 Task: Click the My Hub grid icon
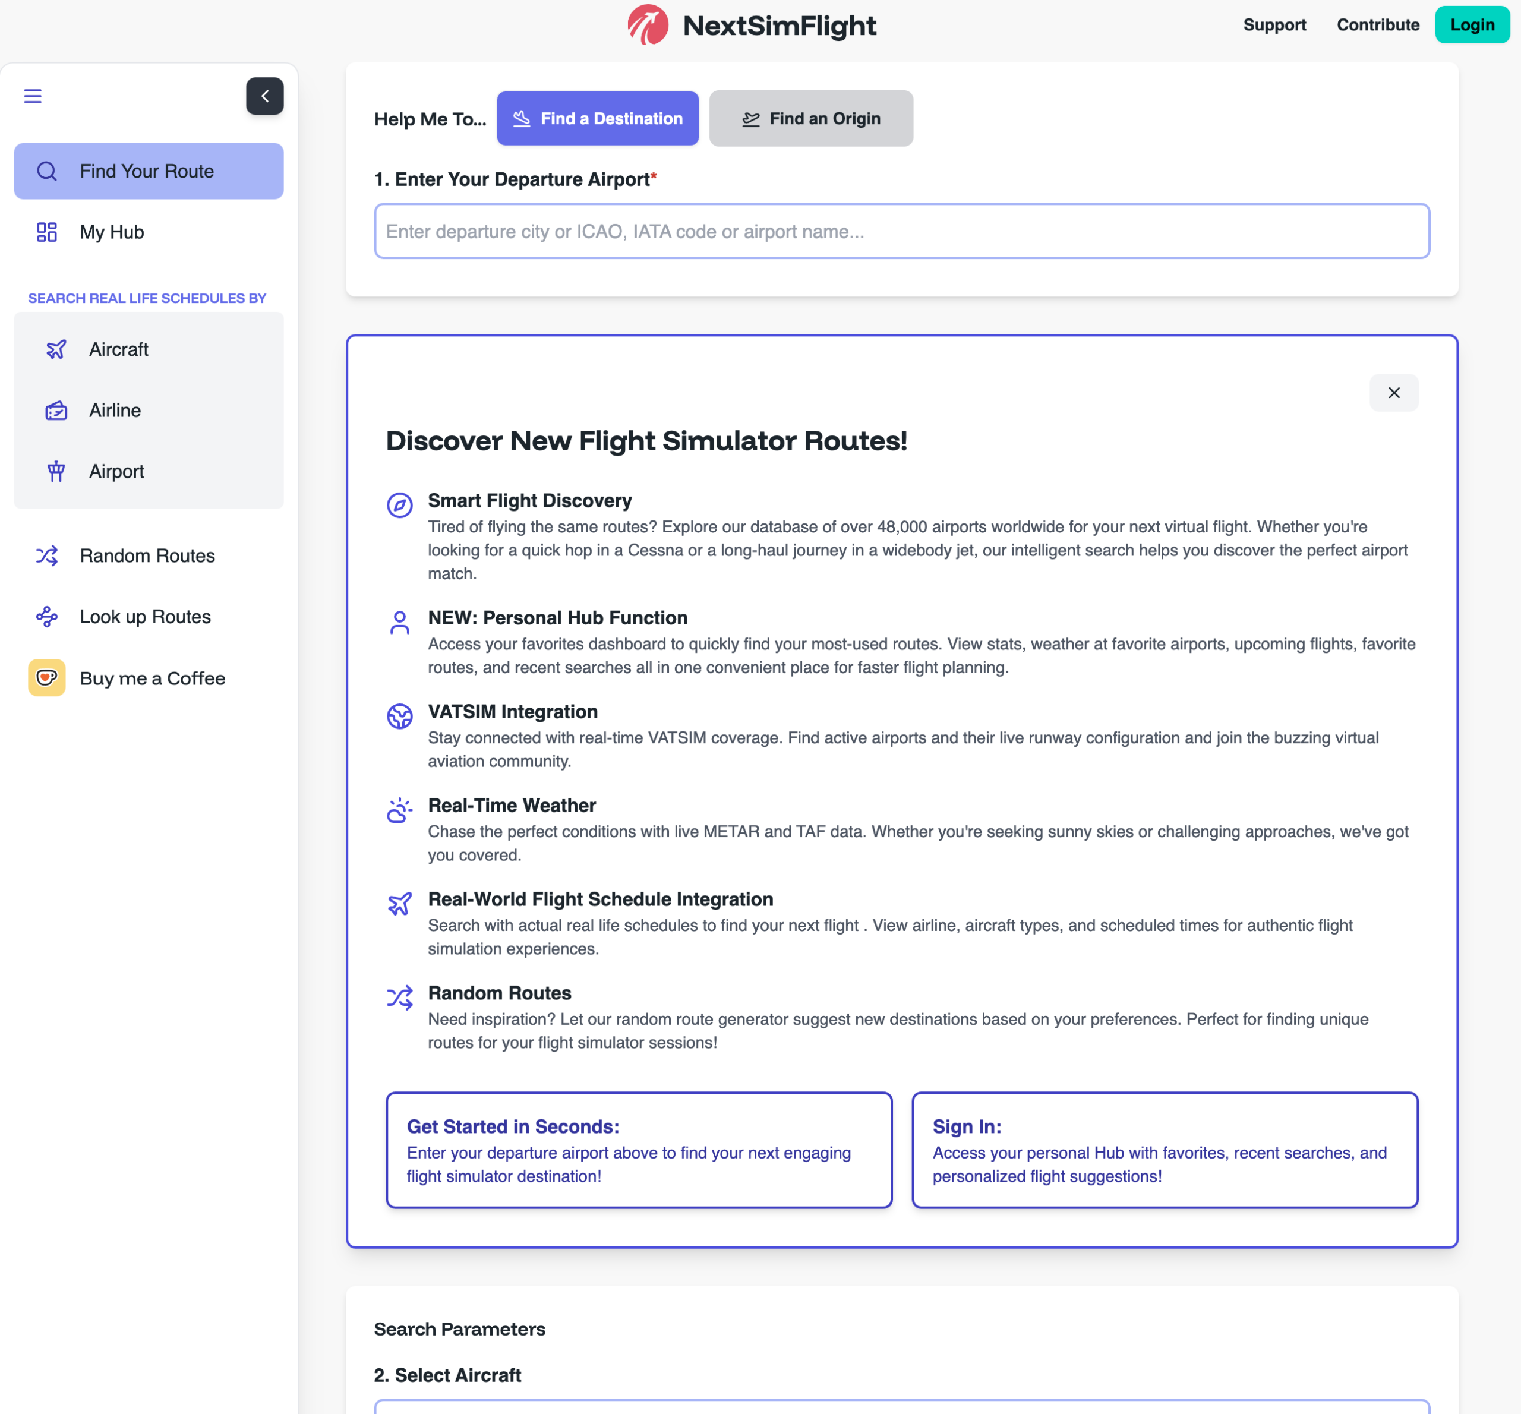click(47, 233)
